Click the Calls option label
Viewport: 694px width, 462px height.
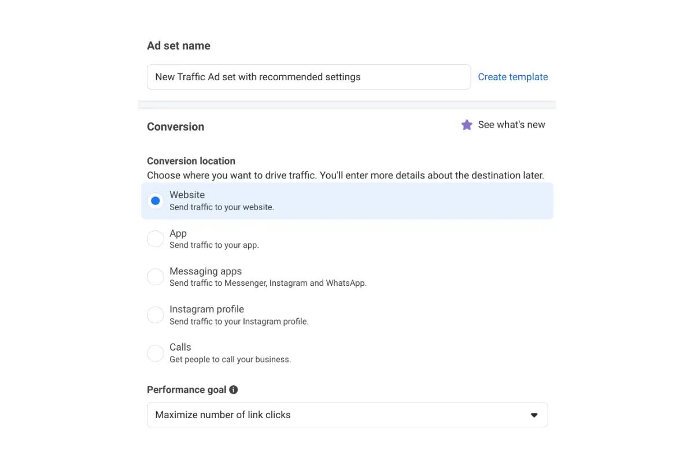pyautogui.click(x=180, y=347)
